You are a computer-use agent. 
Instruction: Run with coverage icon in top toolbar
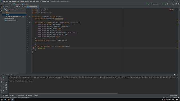(168, 4)
